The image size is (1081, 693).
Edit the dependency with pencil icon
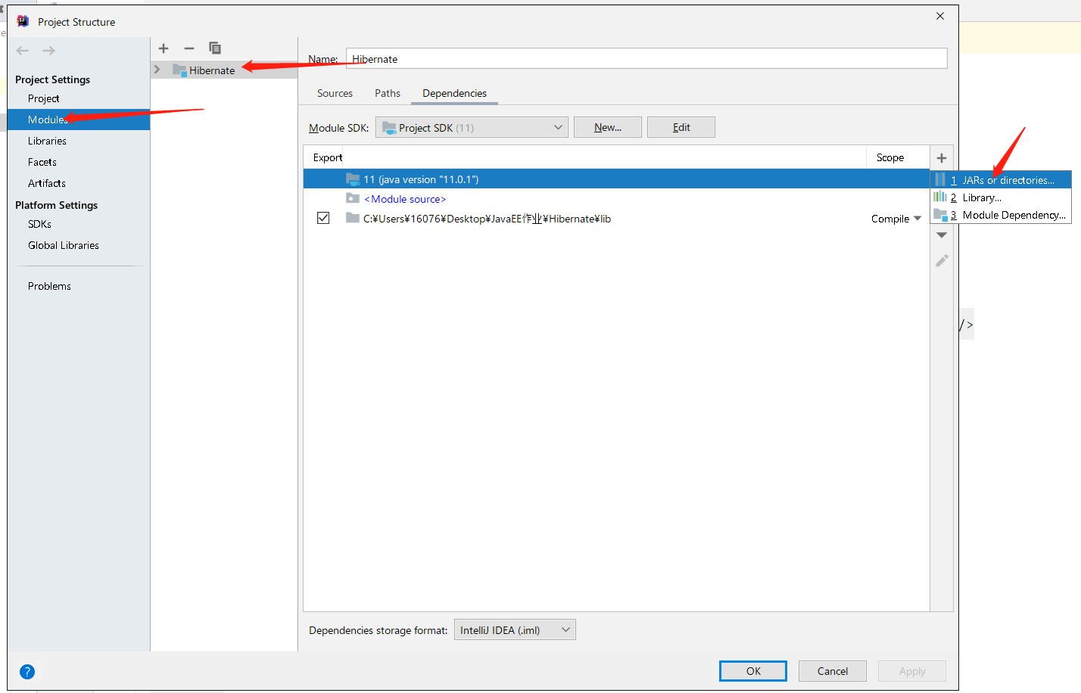[x=942, y=260]
